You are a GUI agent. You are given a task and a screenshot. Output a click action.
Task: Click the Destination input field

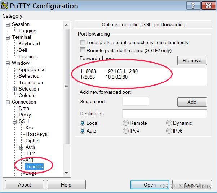[165, 114]
